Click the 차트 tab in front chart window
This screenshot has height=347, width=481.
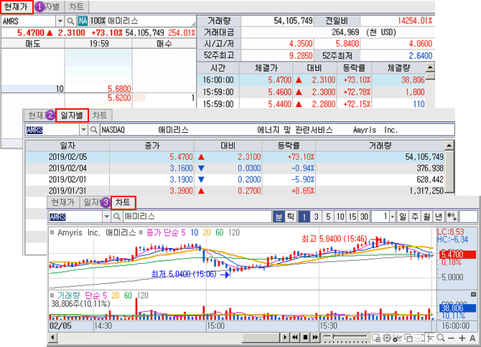point(123,202)
